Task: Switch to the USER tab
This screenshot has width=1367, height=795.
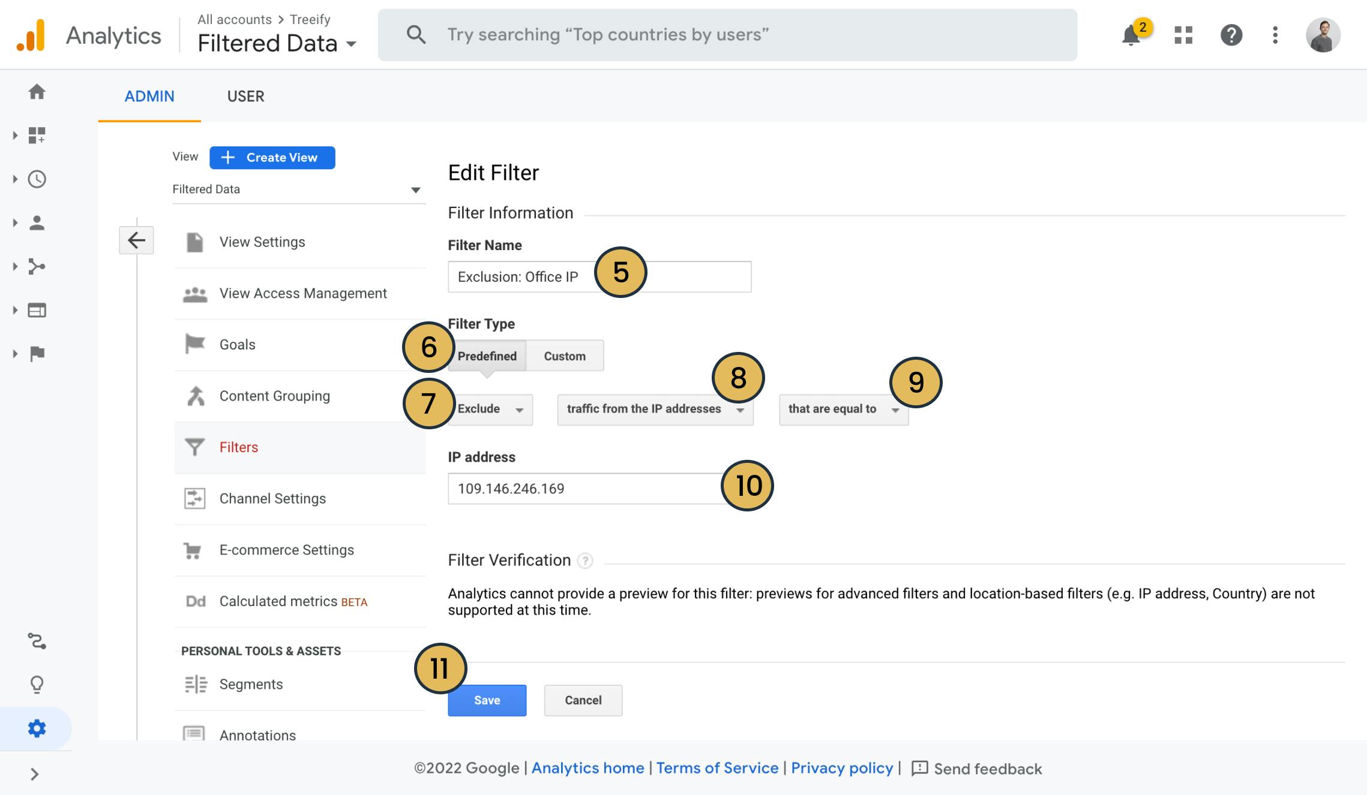Action: point(245,95)
